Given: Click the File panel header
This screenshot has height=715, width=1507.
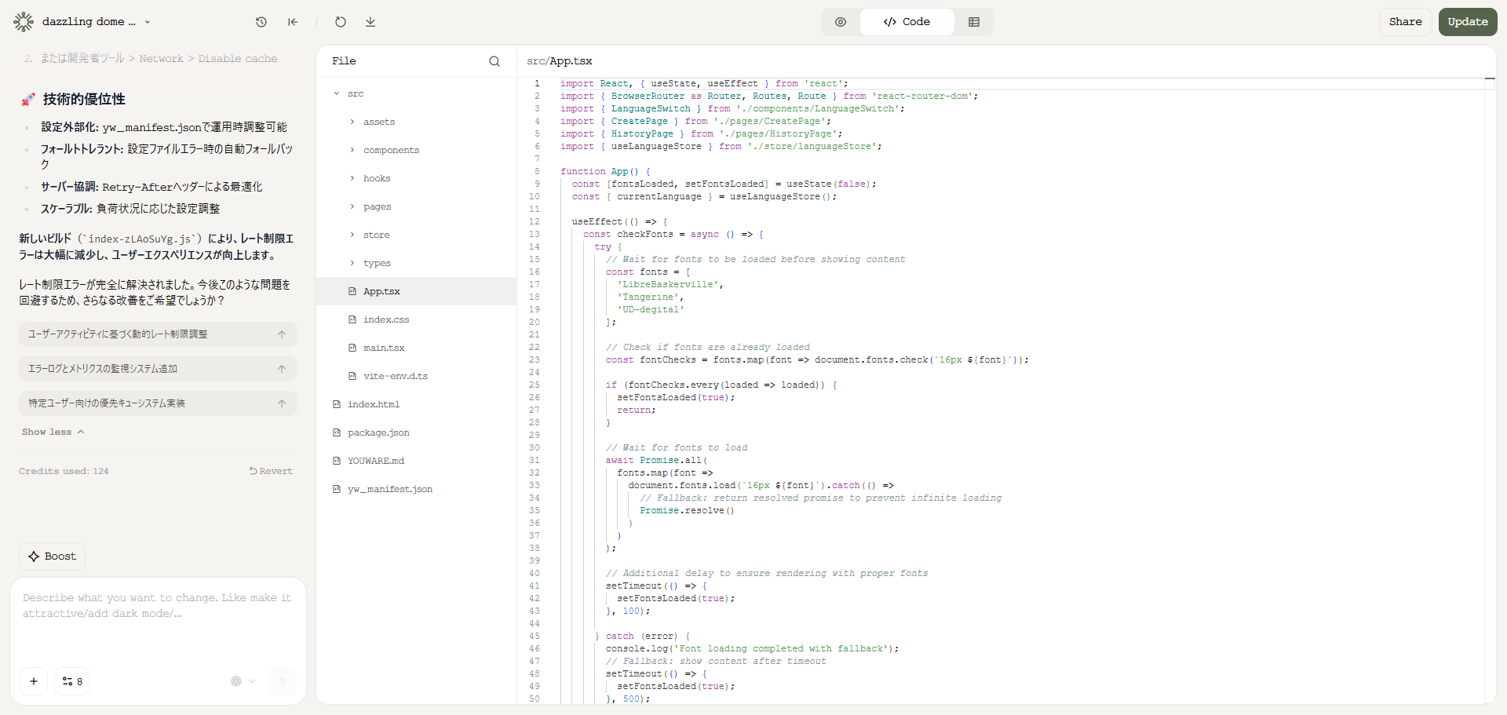Looking at the screenshot, I should (344, 61).
